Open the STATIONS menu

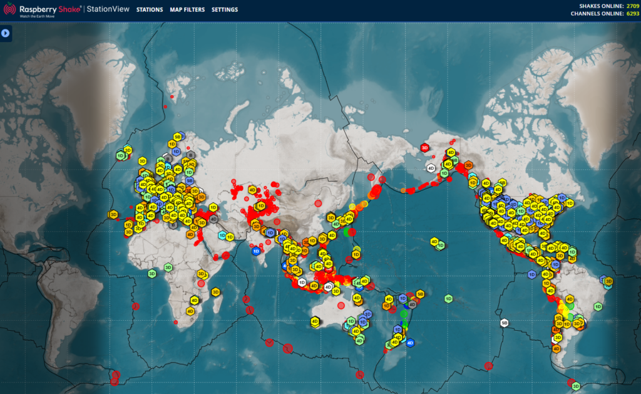pos(148,10)
